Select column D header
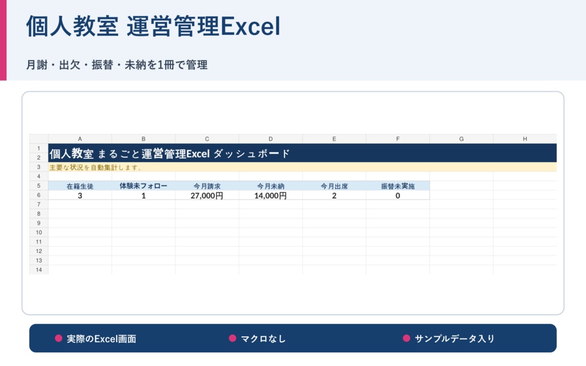The height and width of the screenshot is (366, 586). click(x=271, y=139)
